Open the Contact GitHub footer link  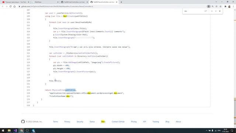[x=118, y=122]
